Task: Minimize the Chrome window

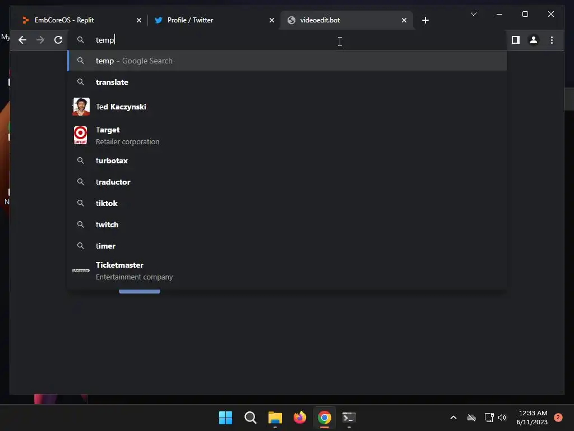Action: point(499,14)
